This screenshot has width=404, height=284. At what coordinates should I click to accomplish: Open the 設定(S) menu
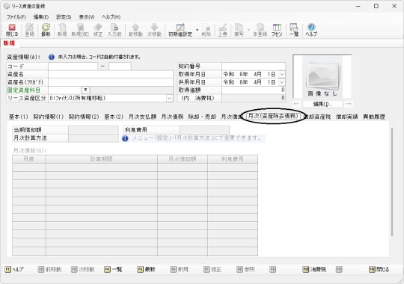click(x=64, y=17)
